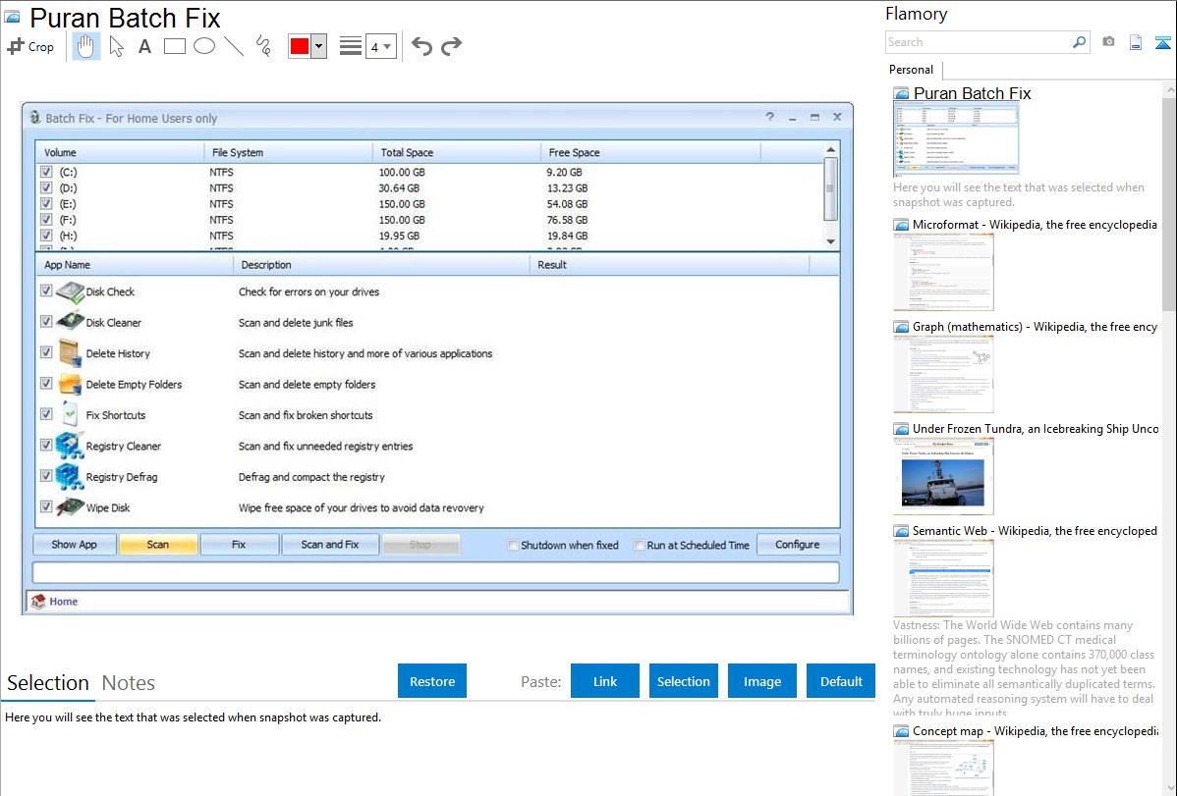Switch to the Notes tab
The width and height of the screenshot is (1177, 796).
pyautogui.click(x=128, y=683)
